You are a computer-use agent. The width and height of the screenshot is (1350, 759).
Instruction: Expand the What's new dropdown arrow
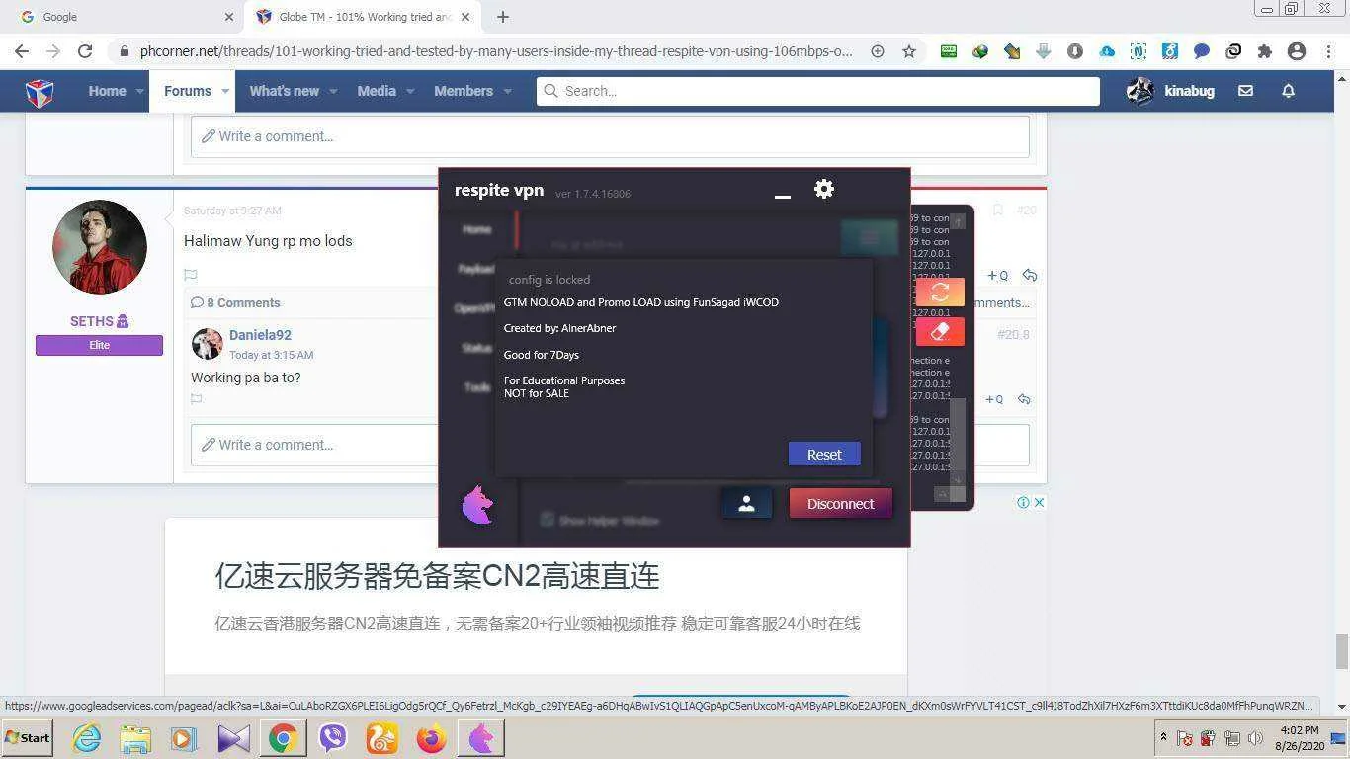point(333,91)
